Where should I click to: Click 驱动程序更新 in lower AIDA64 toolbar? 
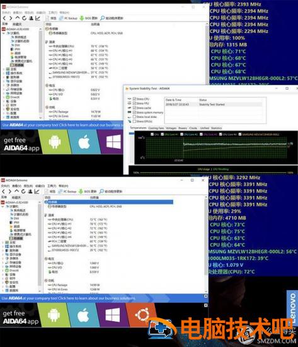(111, 191)
